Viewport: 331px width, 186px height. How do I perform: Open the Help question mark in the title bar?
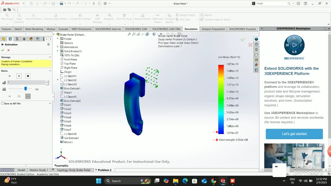pyautogui.click(x=305, y=3)
